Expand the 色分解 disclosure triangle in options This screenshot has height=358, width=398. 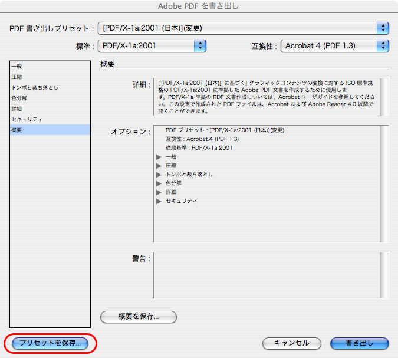point(159,183)
